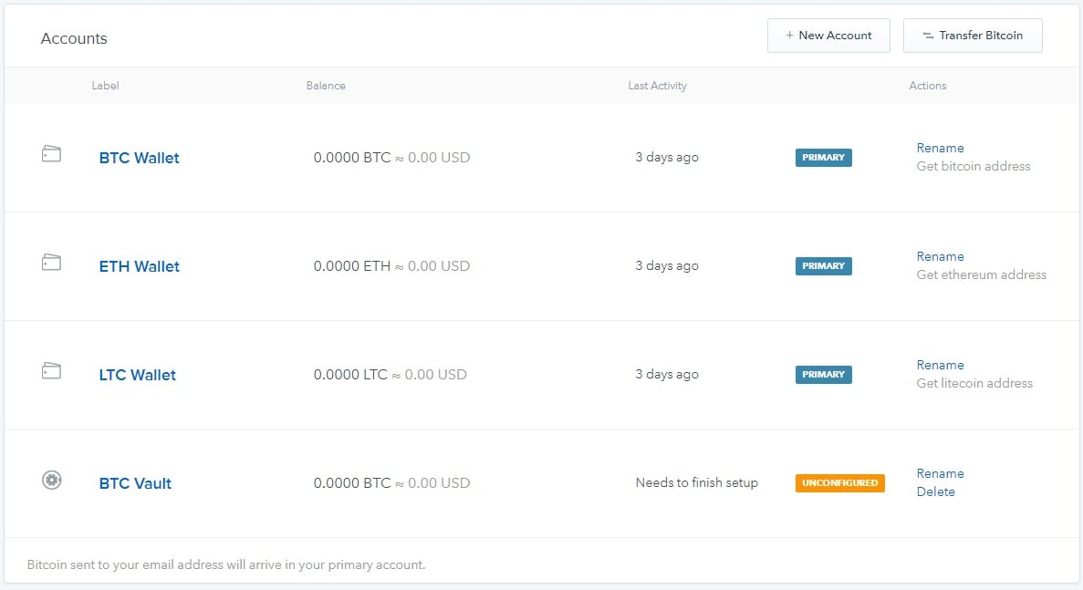Create a New Account

pyautogui.click(x=828, y=36)
